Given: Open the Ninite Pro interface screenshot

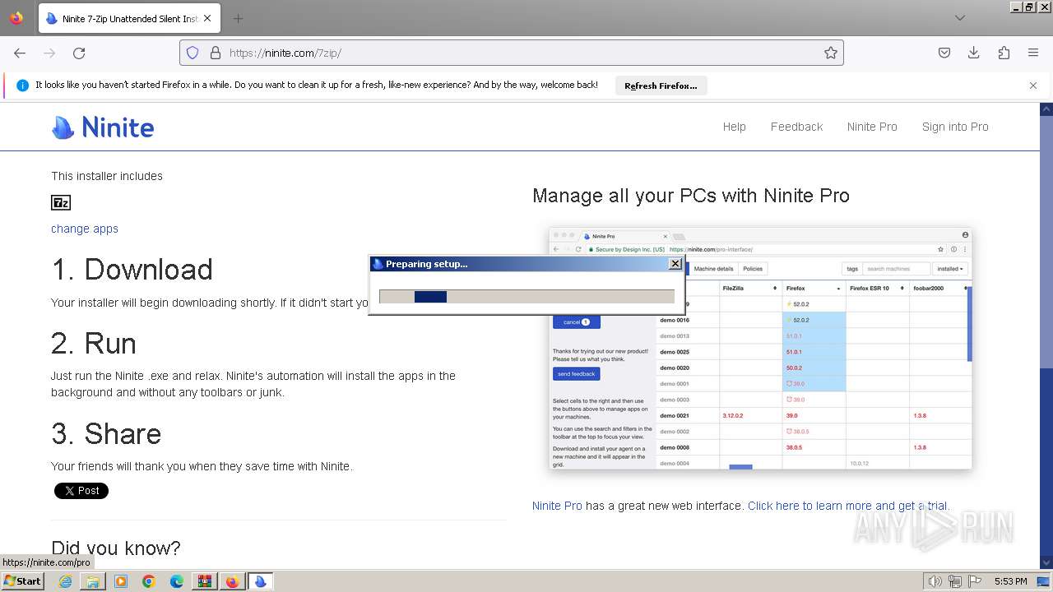Looking at the screenshot, I should (761, 349).
